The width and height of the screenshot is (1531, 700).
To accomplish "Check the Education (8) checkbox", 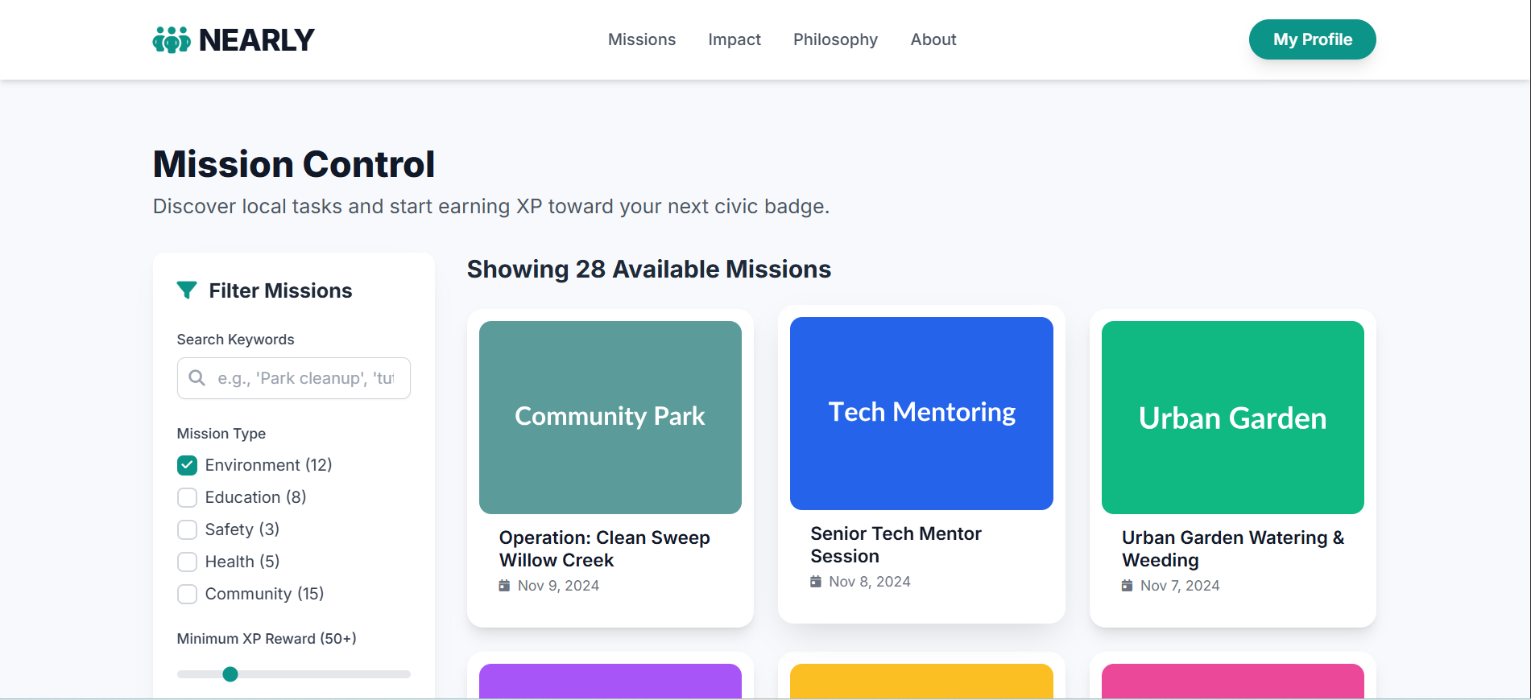I will point(187,497).
